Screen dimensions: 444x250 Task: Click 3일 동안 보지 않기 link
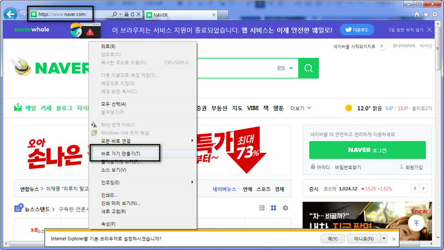pos(406,30)
